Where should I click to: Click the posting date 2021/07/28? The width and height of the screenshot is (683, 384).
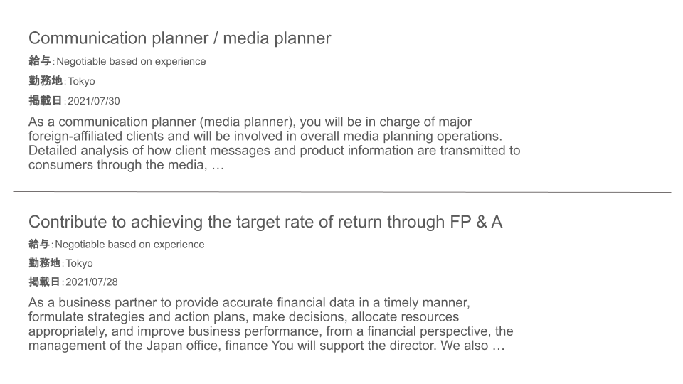[x=92, y=282]
